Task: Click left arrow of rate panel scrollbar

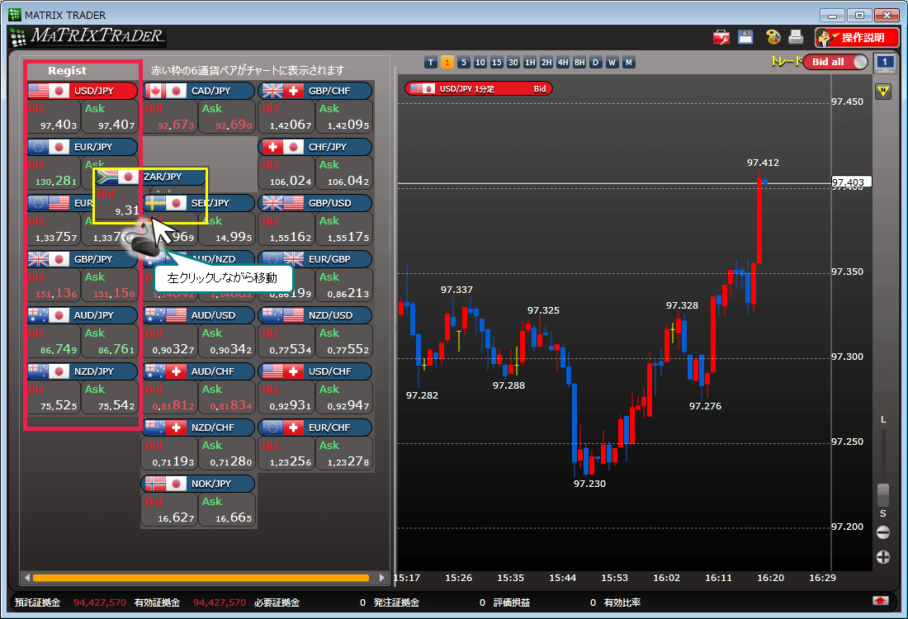Action: (x=26, y=577)
